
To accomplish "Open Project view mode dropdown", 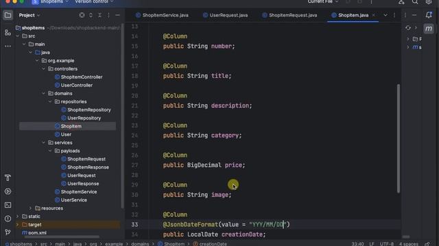I will tap(29, 15).
